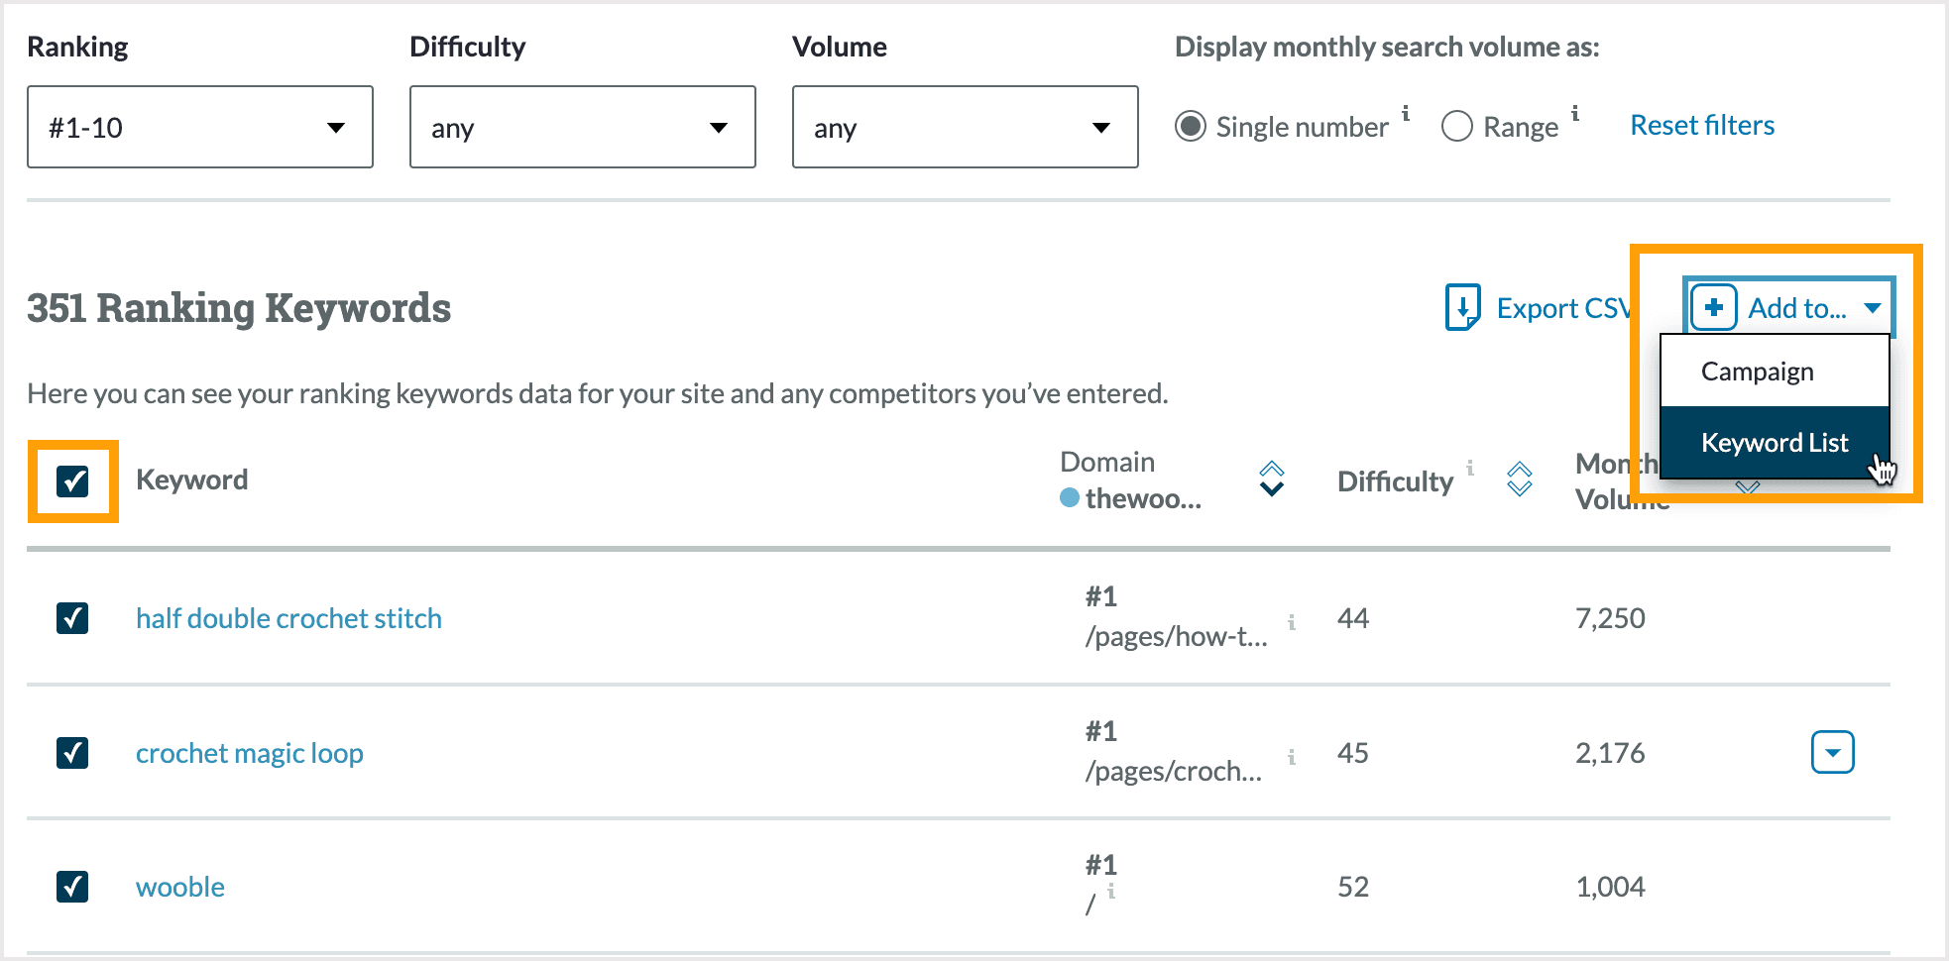Choose Keyword List from Add to menu
The image size is (1949, 961).
tap(1775, 443)
